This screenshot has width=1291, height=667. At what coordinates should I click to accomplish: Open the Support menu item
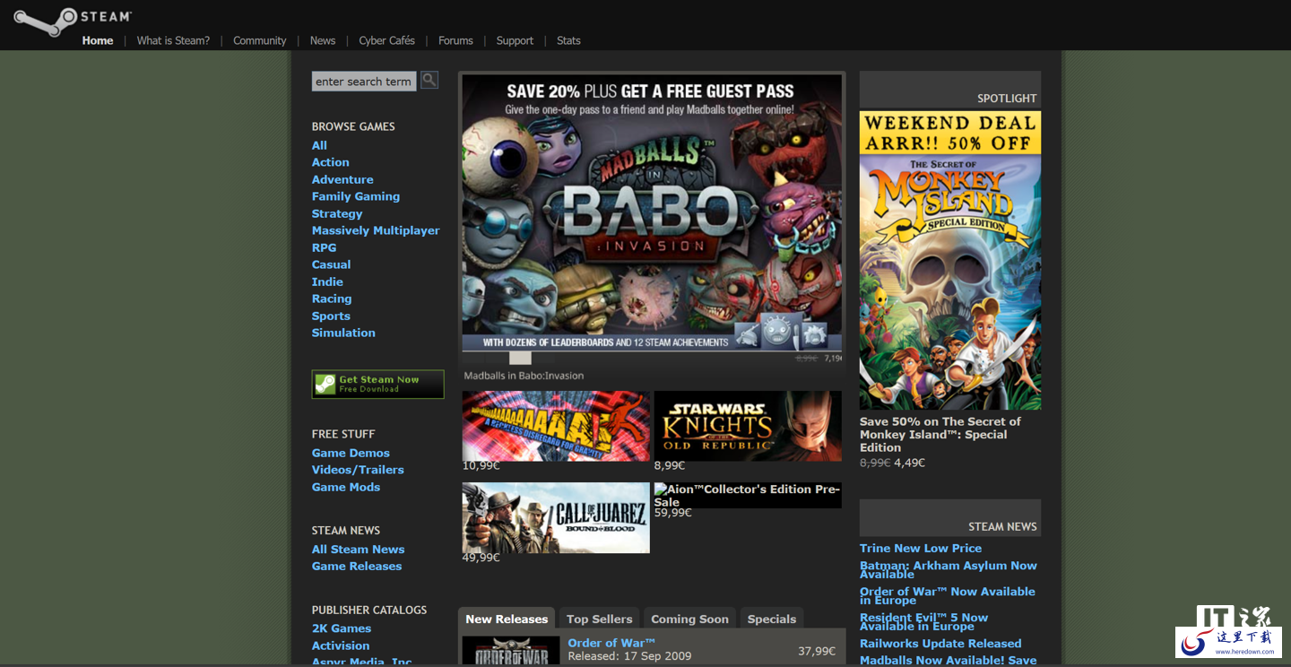click(515, 40)
